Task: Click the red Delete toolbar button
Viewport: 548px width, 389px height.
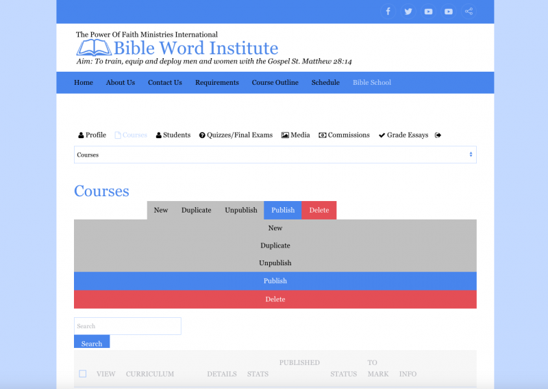Action: (319, 210)
